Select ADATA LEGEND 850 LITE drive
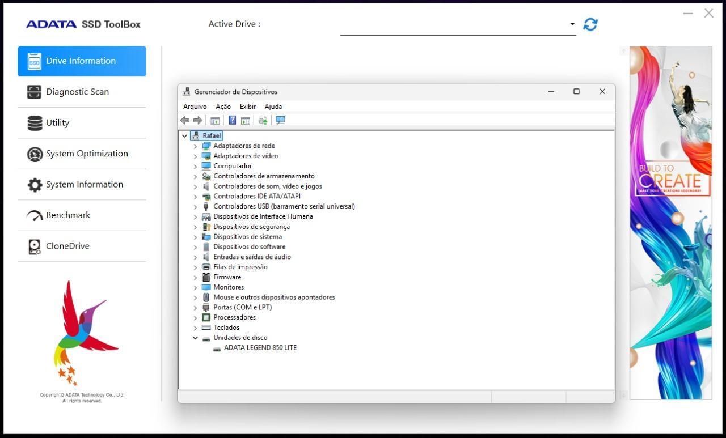 click(260, 348)
